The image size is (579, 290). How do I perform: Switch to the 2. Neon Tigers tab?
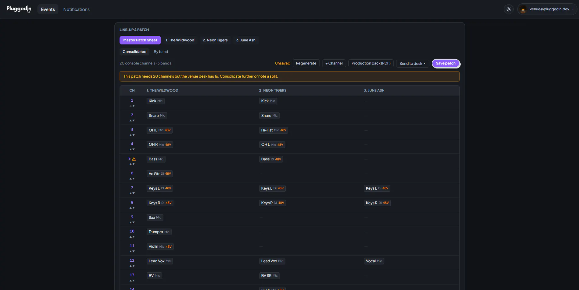point(215,40)
